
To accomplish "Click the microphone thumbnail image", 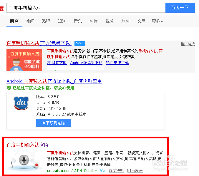I will 24,160.
